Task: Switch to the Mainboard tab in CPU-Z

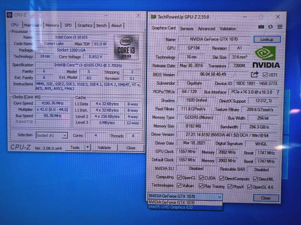Action: [33, 25]
